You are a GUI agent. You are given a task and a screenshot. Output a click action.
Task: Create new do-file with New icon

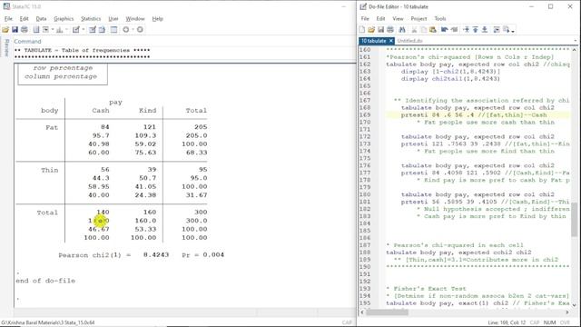(361, 30)
